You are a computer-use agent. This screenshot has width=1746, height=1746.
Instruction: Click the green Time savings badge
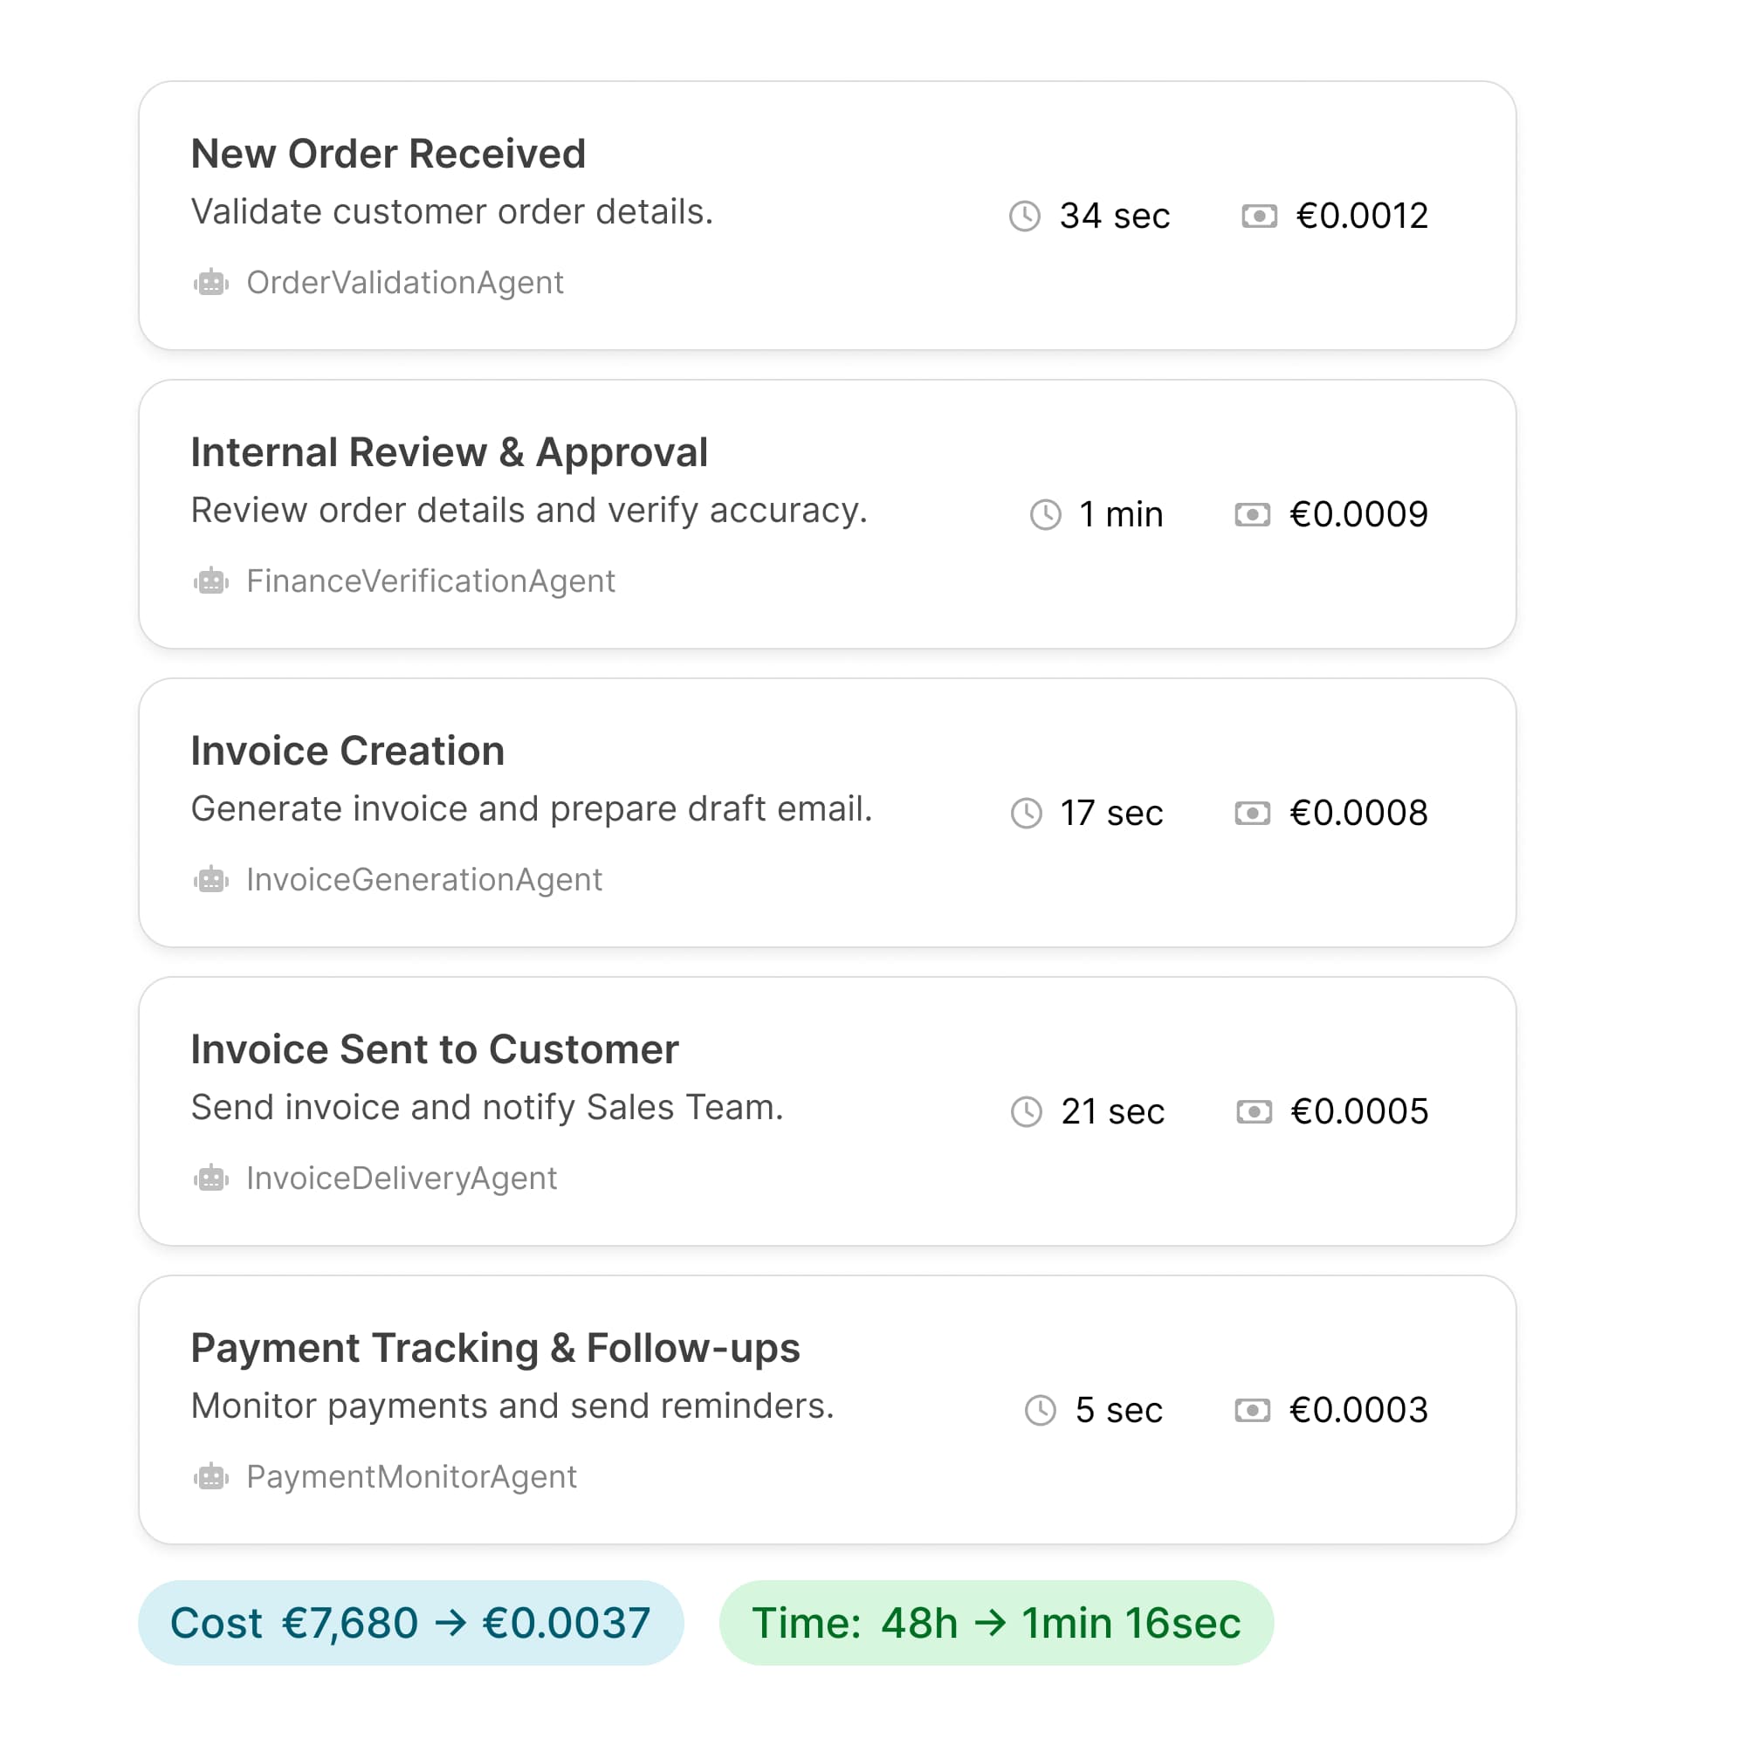pyautogui.click(x=996, y=1623)
